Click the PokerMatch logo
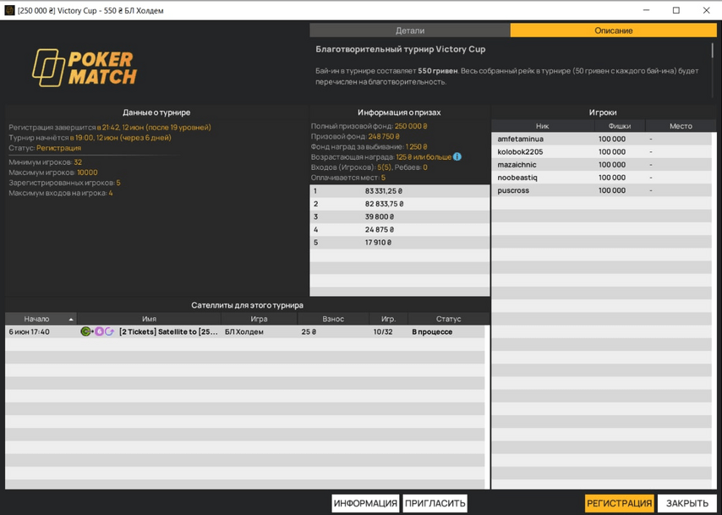 coord(85,68)
